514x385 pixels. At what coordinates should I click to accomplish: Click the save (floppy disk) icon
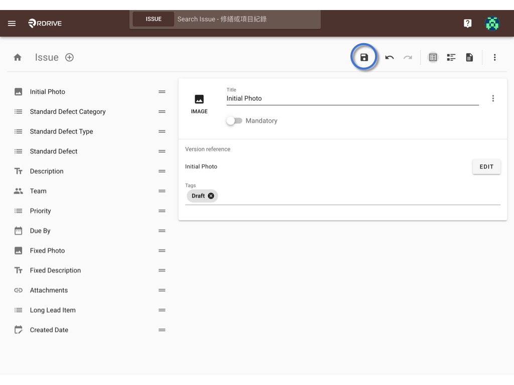point(364,57)
